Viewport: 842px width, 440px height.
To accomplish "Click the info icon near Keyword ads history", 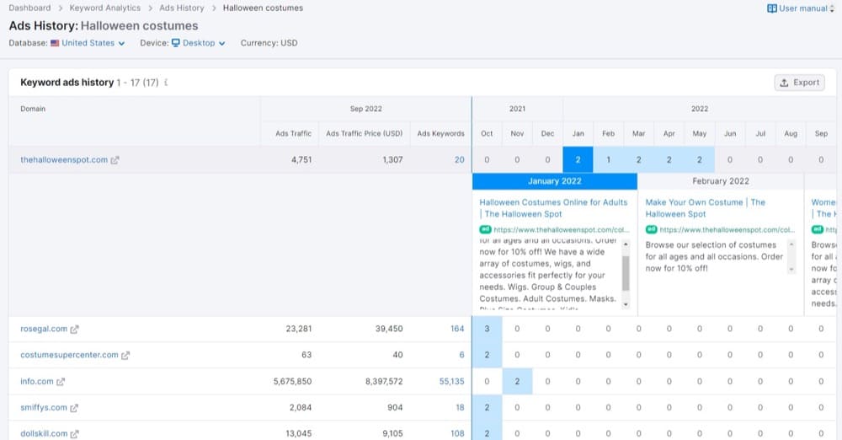I will [166, 83].
